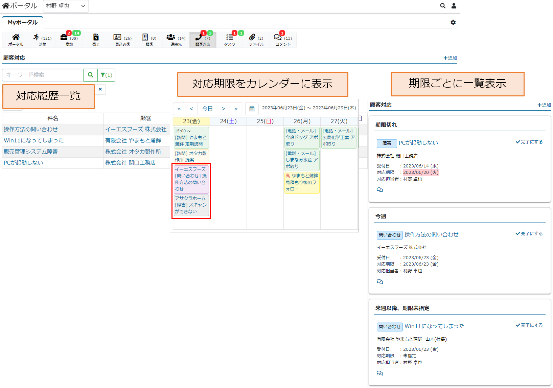Open customer 株式会社 関口工務店 in table
The width and height of the screenshot is (553, 388).
(131, 163)
